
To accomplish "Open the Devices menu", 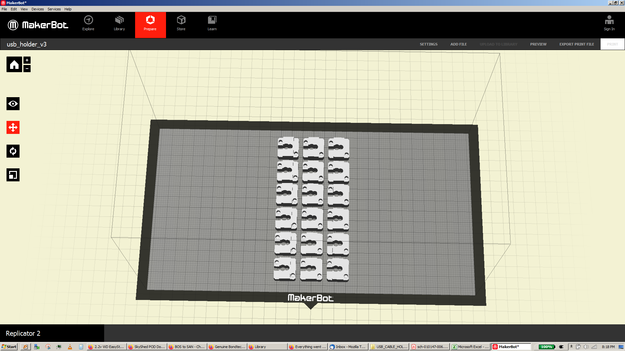I will [x=37, y=9].
